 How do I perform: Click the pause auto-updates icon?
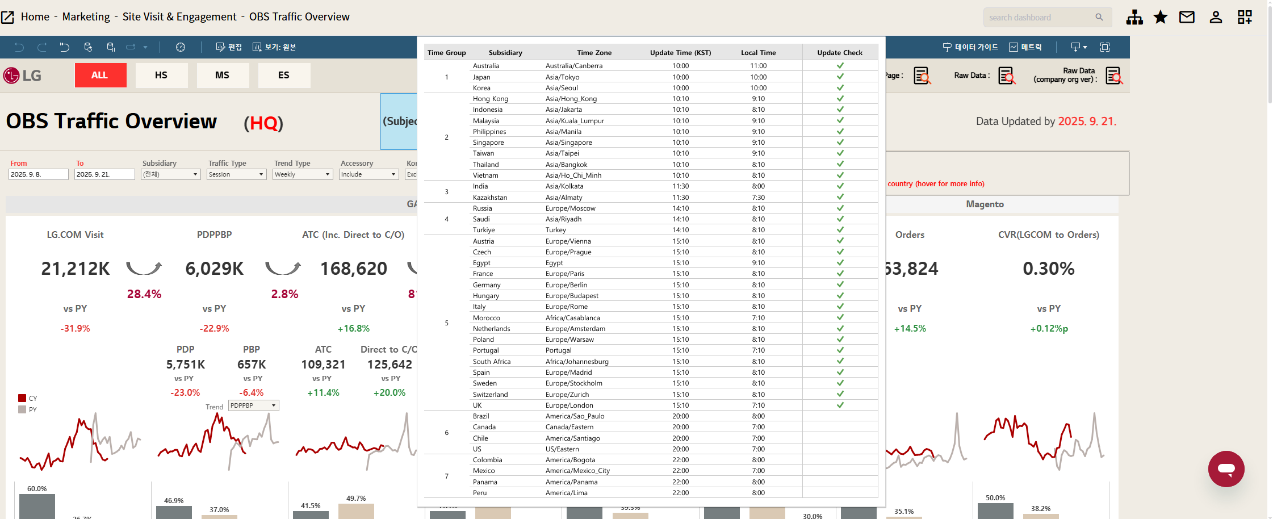click(x=111, y=47)
